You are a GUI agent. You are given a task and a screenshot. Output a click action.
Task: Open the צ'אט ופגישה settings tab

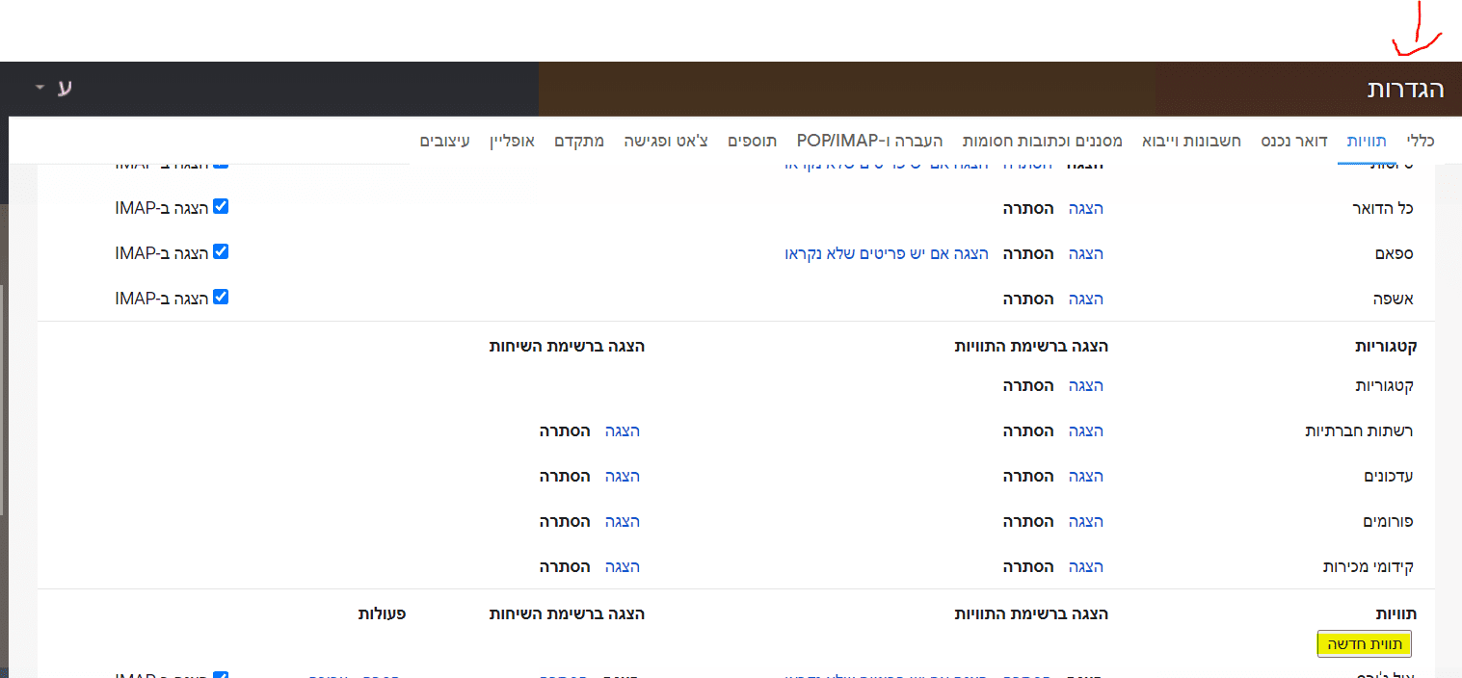click(x=665, y=141)
